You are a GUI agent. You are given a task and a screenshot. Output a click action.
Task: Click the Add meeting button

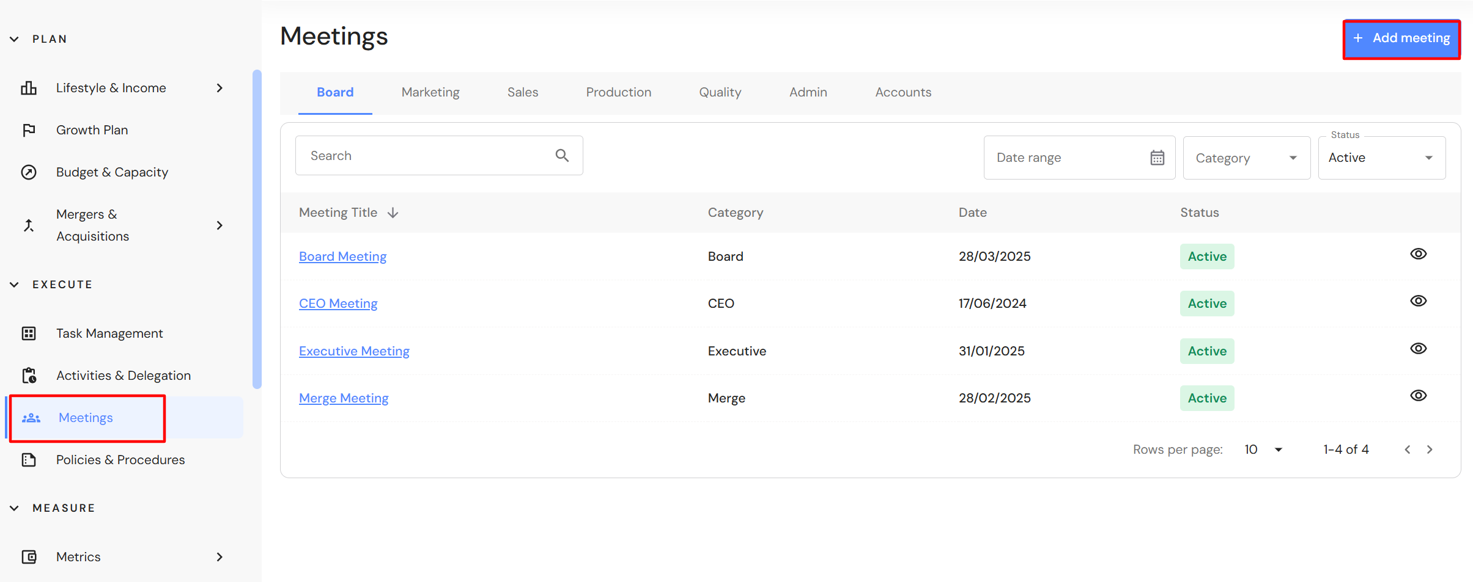pos(1401,38)
